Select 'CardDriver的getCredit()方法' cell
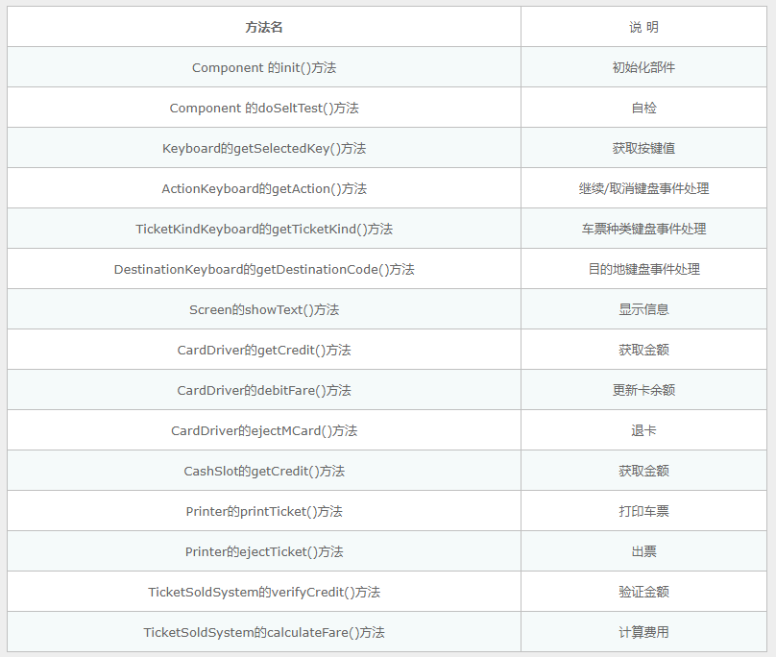776x657 pixels. [264, 350]
